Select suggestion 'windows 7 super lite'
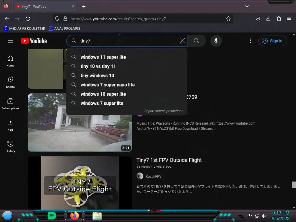 tap(127, 103)
